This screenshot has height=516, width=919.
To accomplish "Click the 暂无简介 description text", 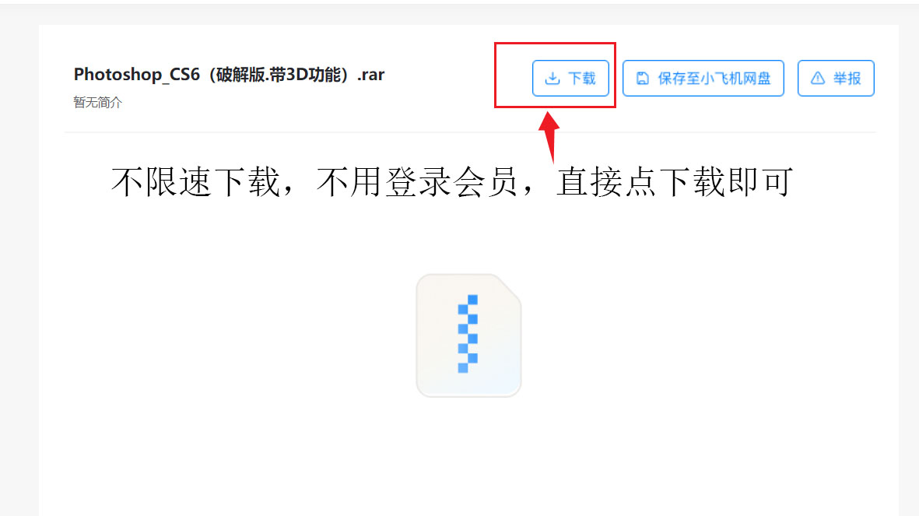I will tap(98, 102).
